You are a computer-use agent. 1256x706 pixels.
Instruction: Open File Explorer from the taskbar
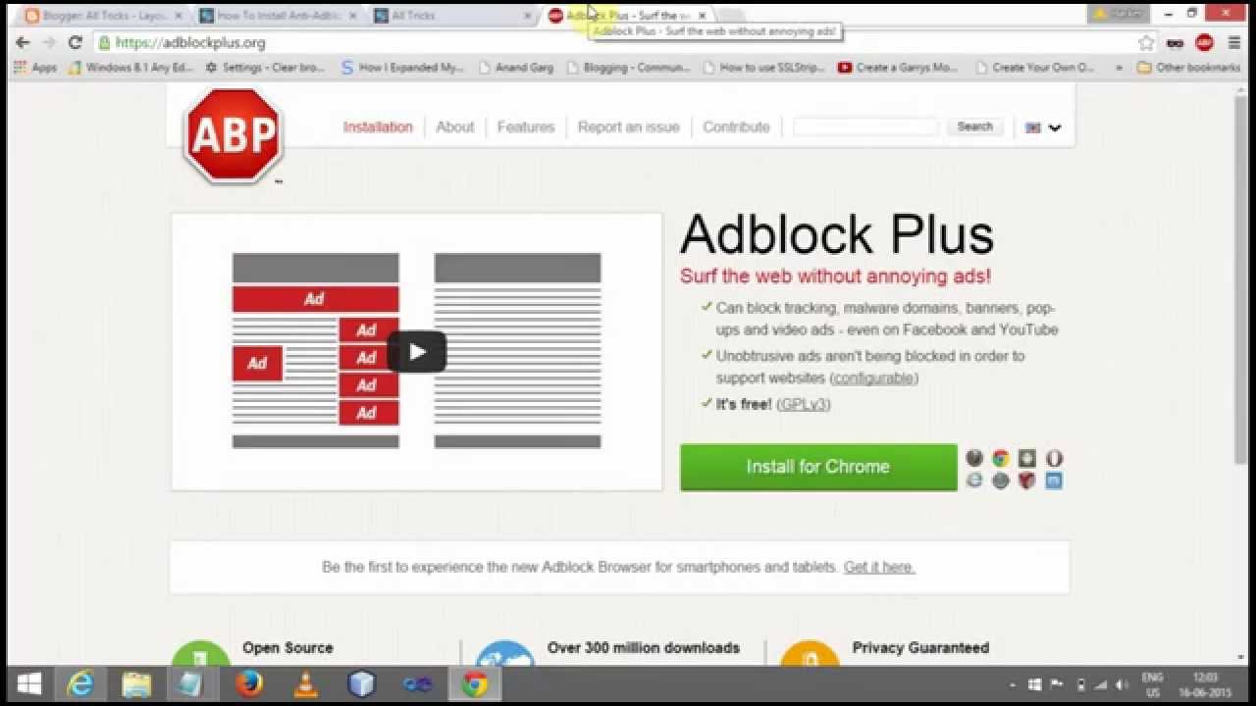pos(136,683)
